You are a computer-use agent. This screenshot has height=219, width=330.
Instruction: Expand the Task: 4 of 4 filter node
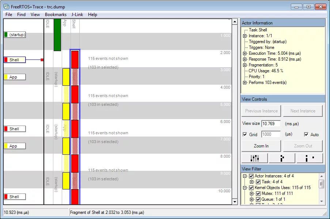click(x=252, y=182)
